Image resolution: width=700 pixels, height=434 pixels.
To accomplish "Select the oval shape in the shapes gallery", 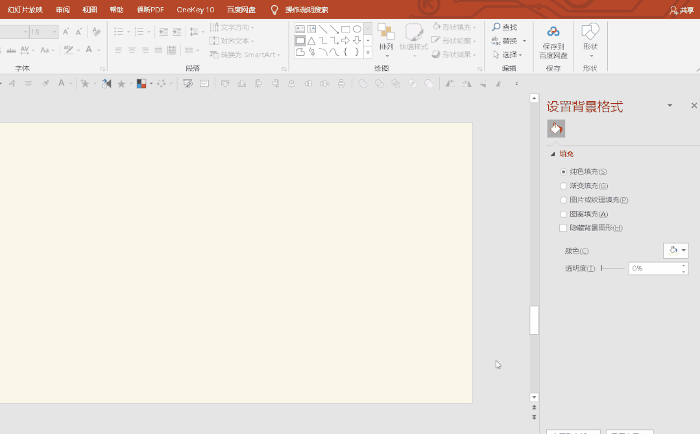I will [357, 29].
